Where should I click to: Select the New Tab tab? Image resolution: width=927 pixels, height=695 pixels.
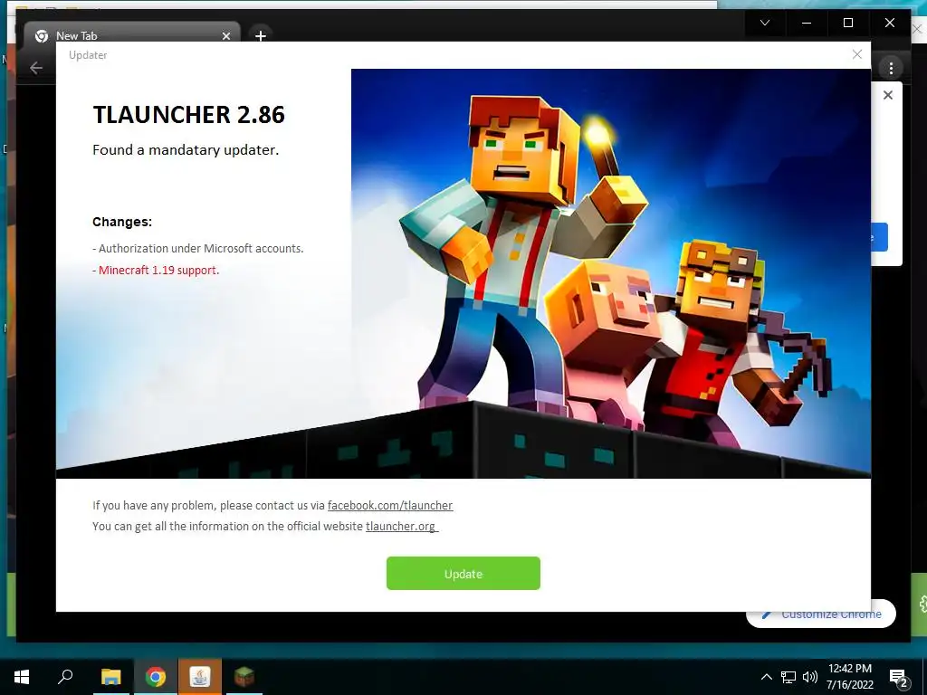point(132,35)
